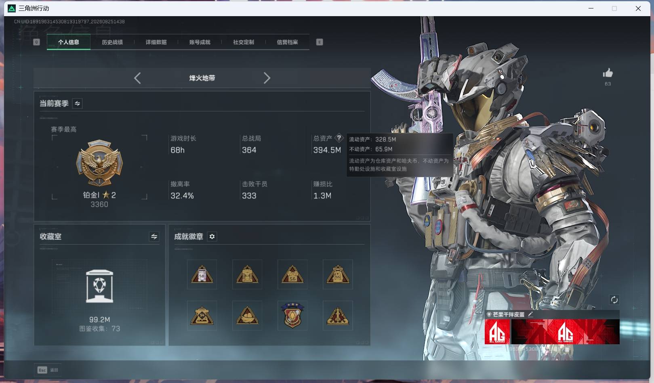Select the S6 achievement badge
The width and height of the screenshot is (654, 383).
[x=292, y=274]
